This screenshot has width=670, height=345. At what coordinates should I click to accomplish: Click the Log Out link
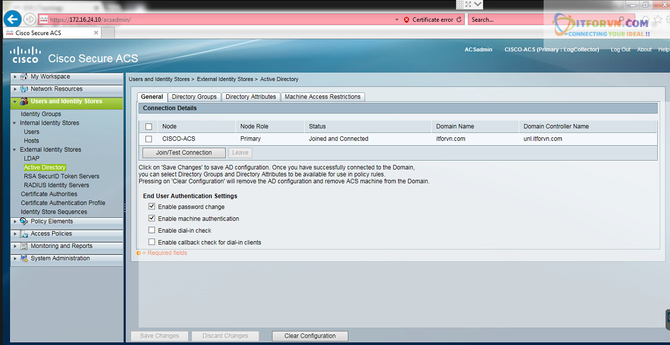pos(620,49)
